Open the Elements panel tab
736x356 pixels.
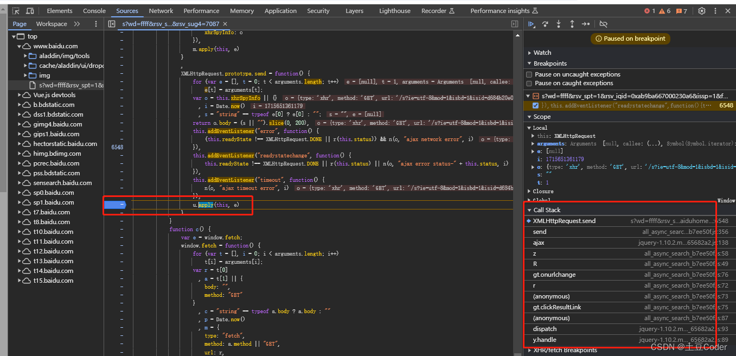tap(60, 11)
